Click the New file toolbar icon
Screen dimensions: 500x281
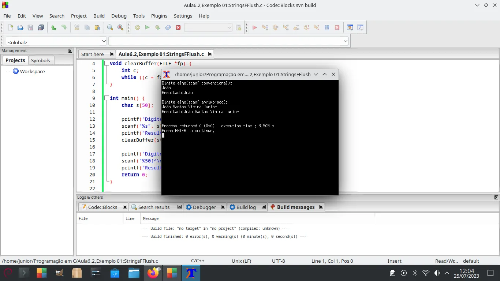coord(11,27)
